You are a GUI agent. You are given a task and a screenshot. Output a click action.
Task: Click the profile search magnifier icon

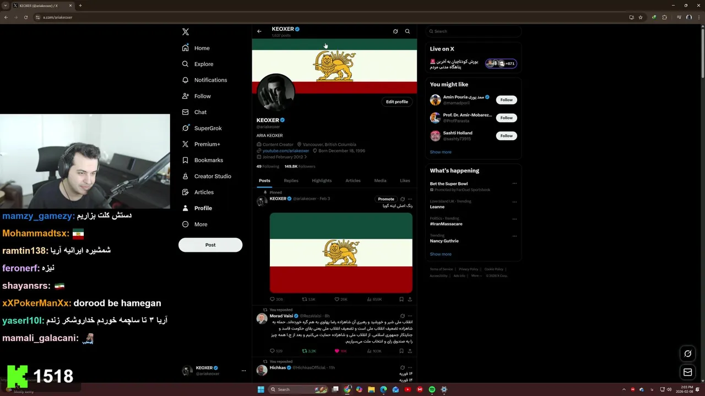click(408, 31)
